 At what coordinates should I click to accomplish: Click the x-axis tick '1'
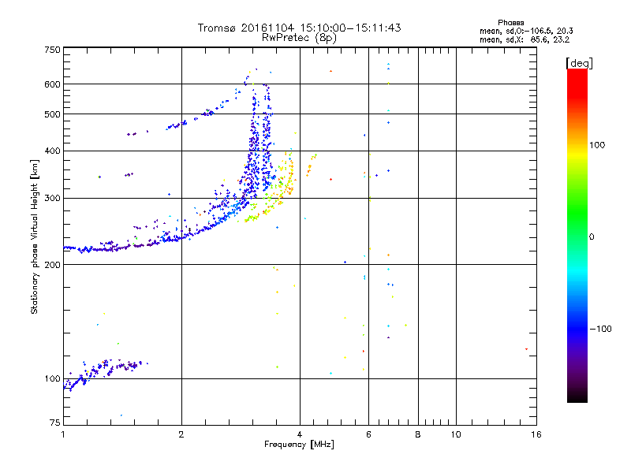(x=63, y=434)
